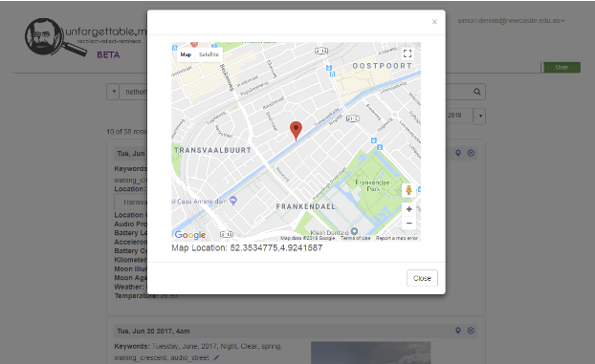
Task: Open Street View pegman control
Action: point(408,190)
